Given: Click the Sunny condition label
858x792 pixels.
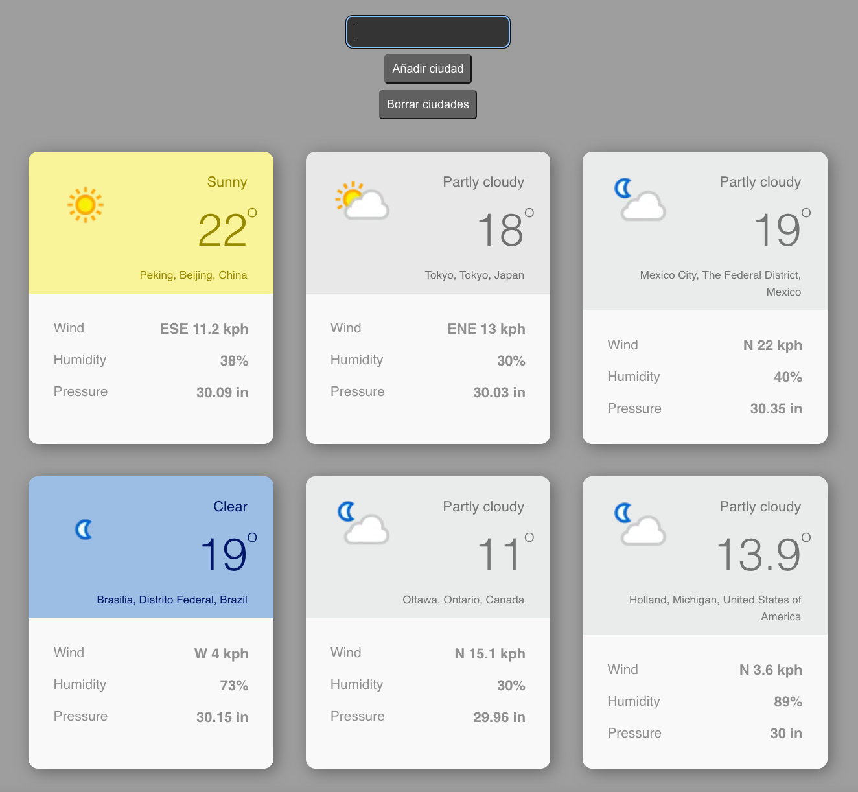Looking at the screenshot, I should tap(227, 182).
